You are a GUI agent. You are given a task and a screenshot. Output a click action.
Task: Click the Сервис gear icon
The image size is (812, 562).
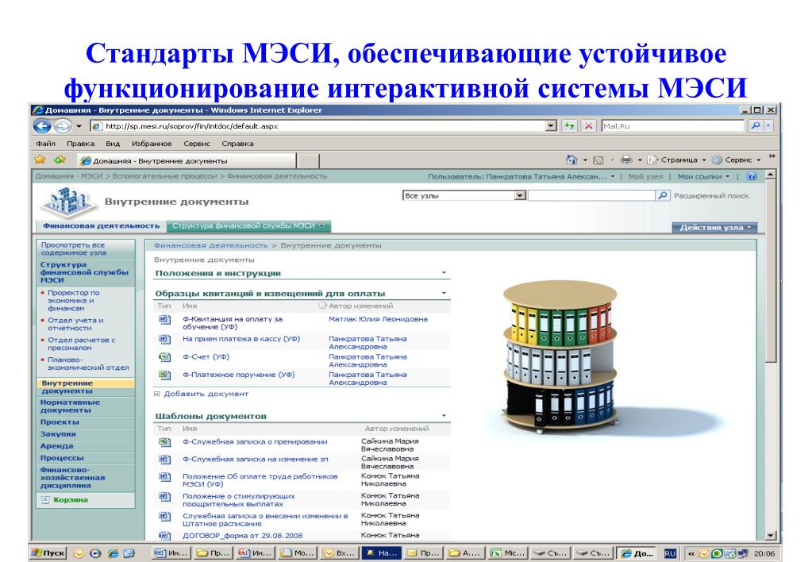(x=717, y=160)
